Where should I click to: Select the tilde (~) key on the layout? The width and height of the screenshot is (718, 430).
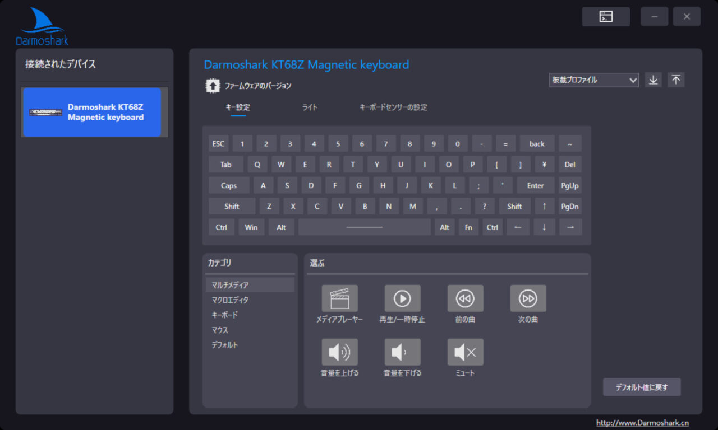point(570,144)
